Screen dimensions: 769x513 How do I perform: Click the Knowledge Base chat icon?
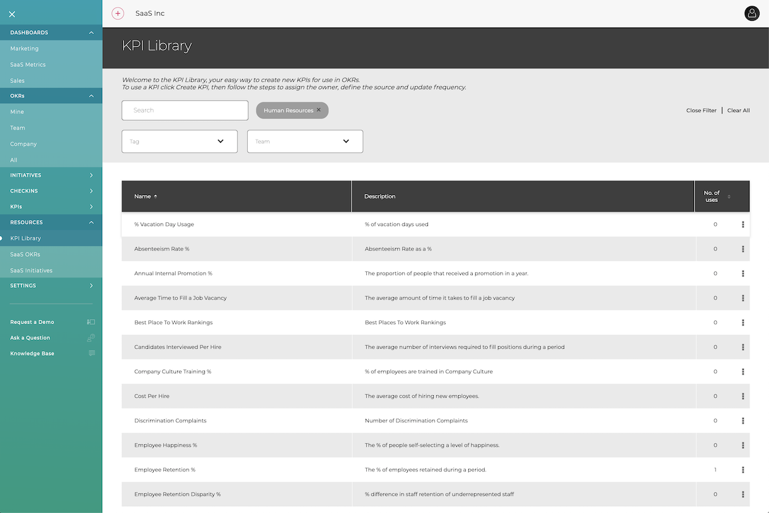[91, 354]
